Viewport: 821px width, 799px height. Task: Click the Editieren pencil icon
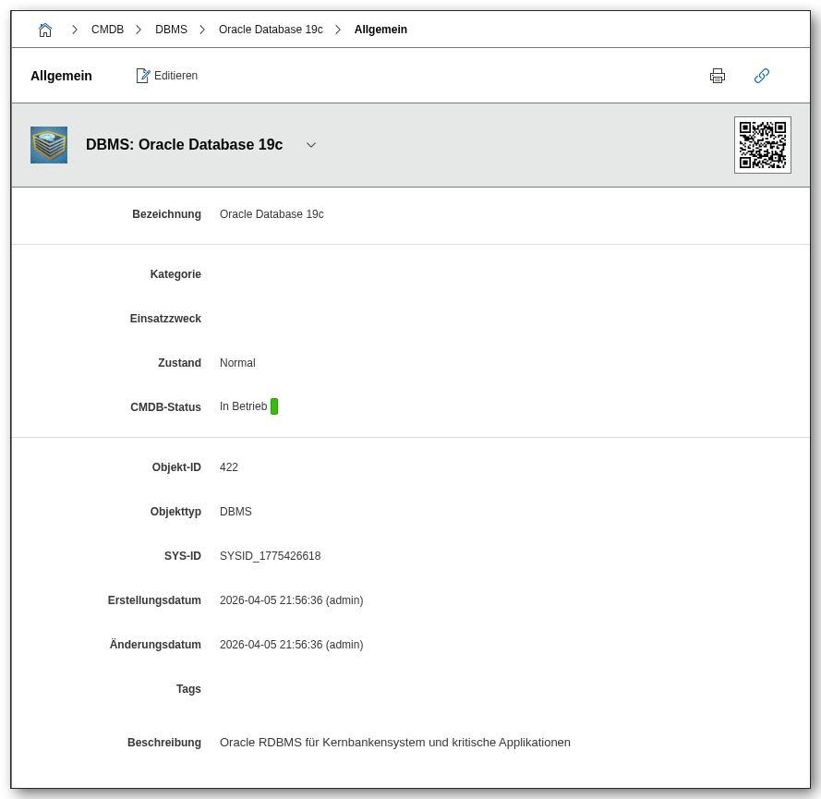(143, 76)
